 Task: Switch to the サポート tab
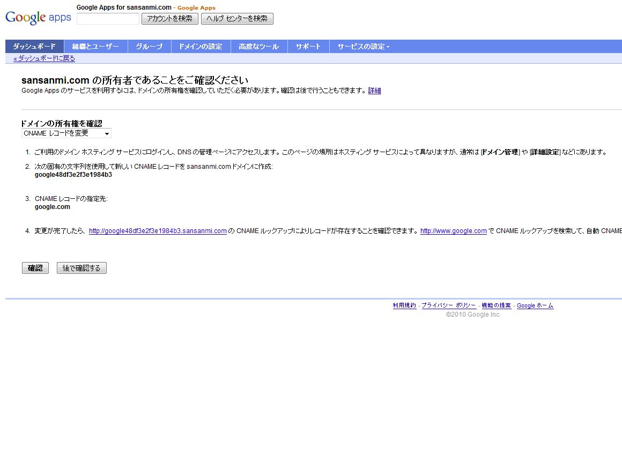308,47
